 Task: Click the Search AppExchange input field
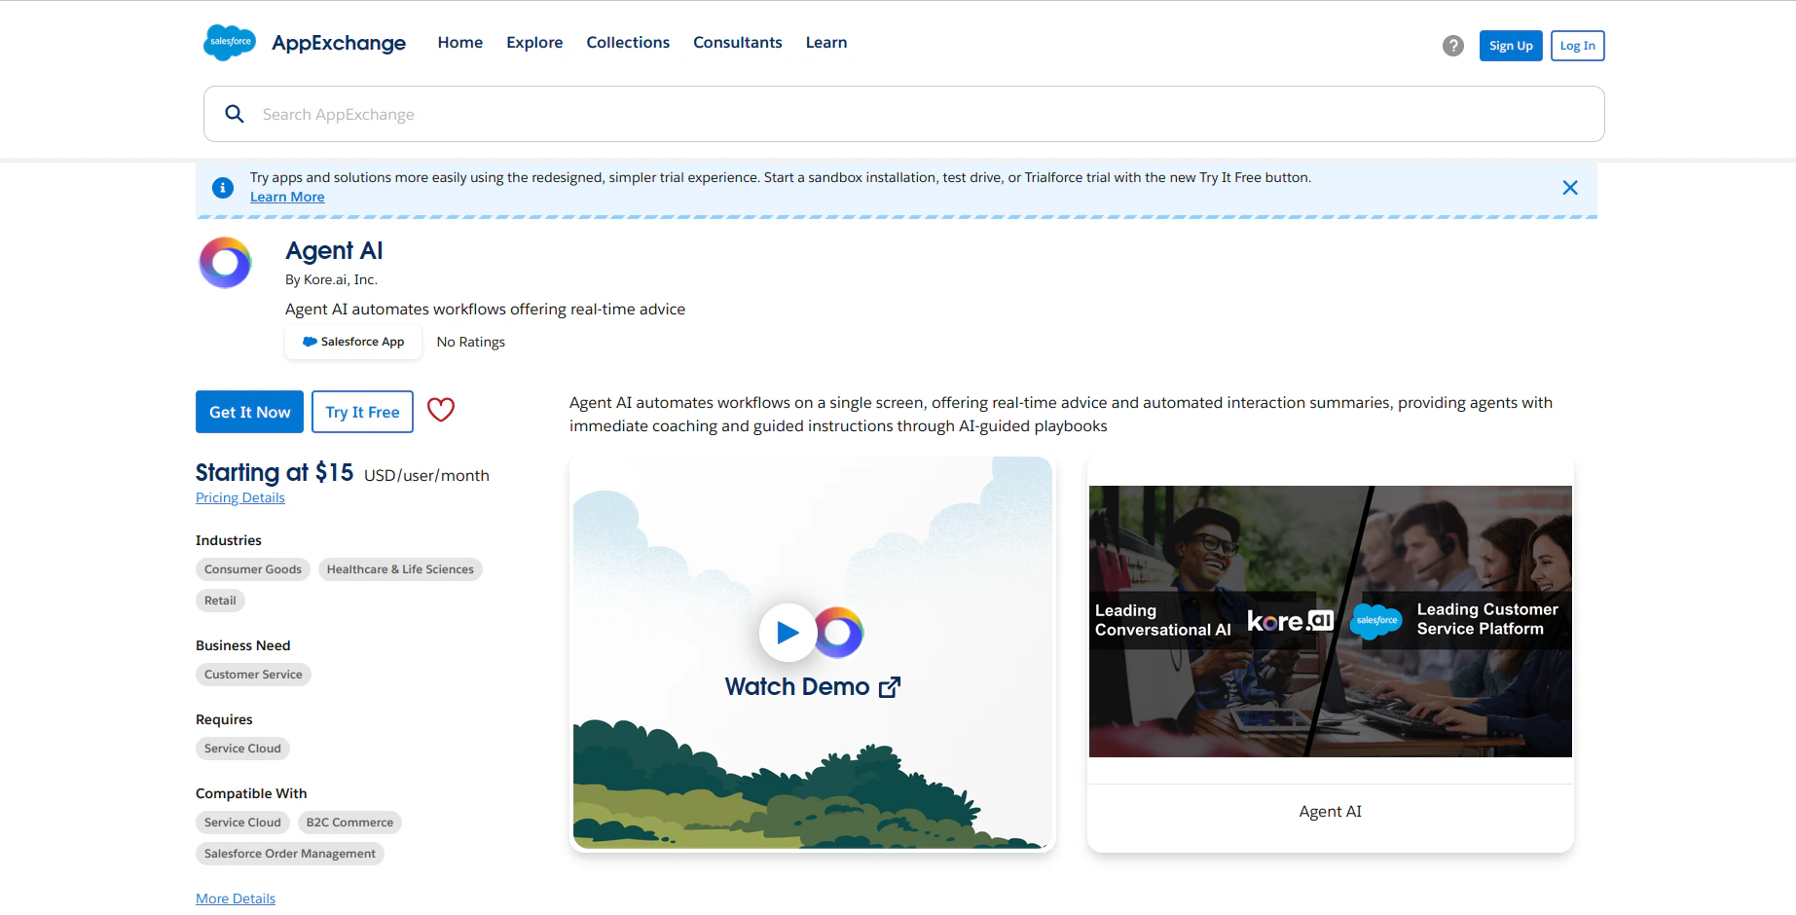tap(681, 114)
